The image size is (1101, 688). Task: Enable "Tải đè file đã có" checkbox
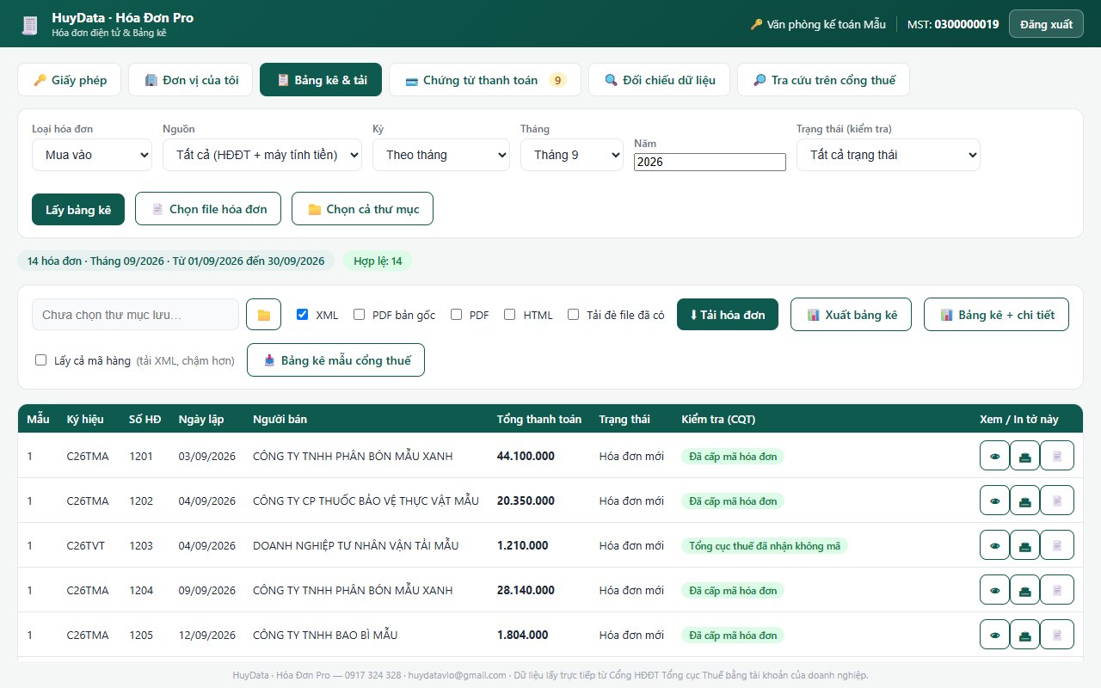573,315
